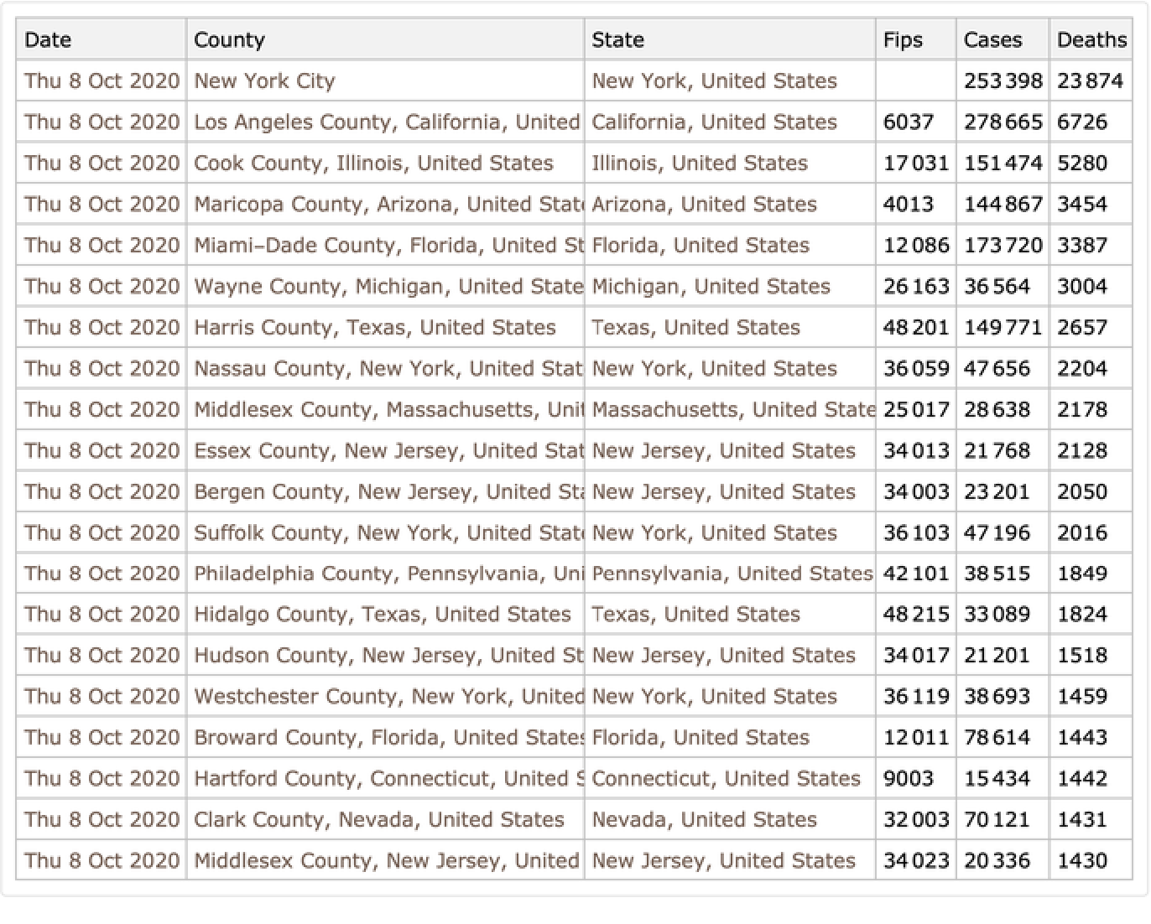Click the Deaths column header

tap(1091, 39)
